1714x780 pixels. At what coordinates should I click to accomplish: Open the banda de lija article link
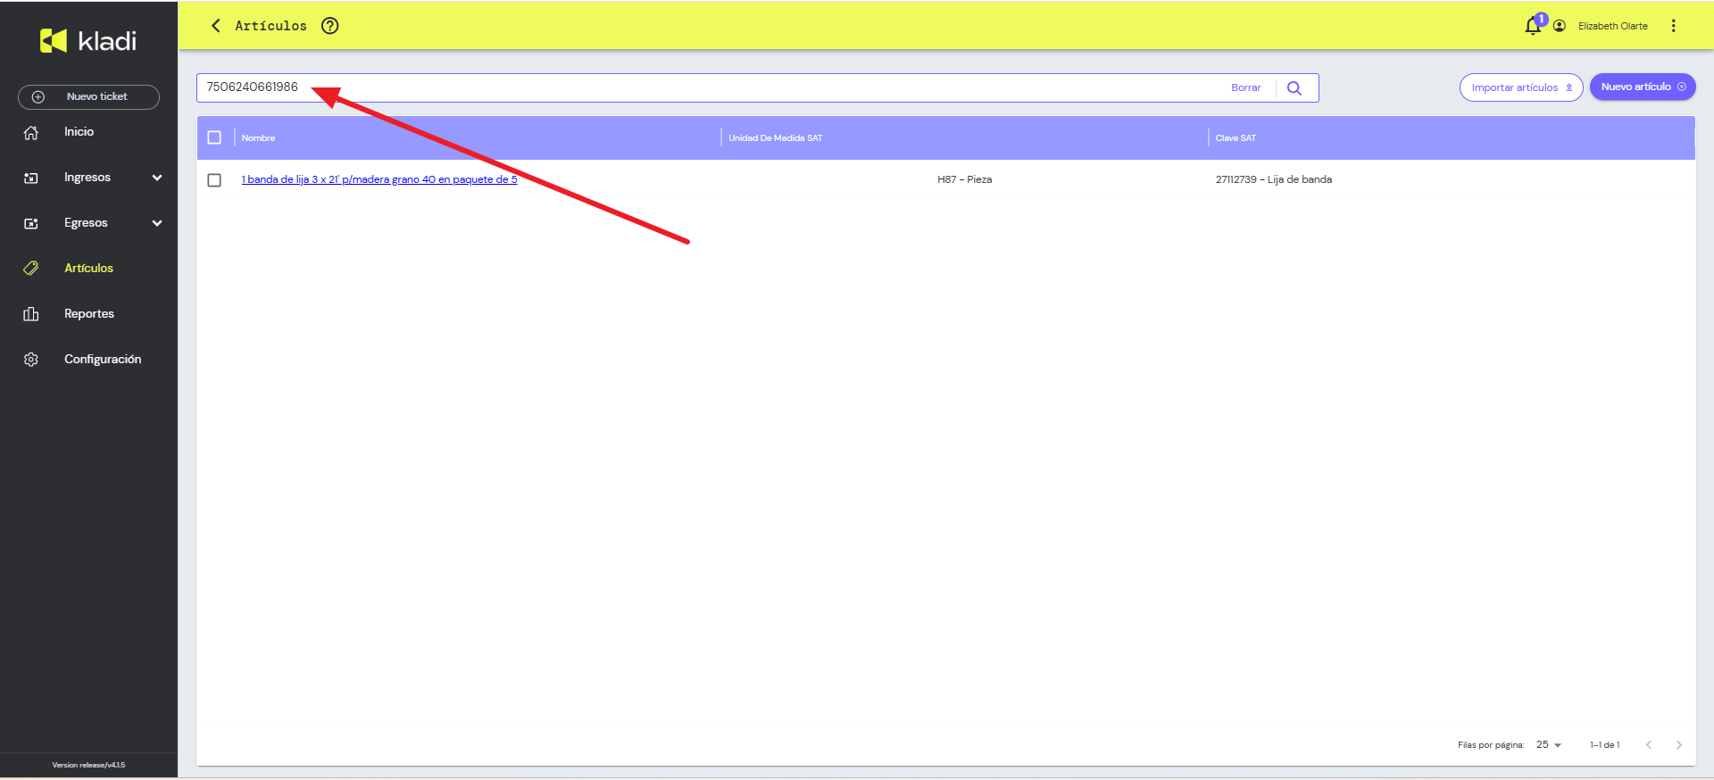[x=379, y=180]
